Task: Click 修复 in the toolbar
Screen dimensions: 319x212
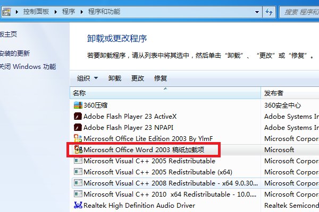Action: 161,78
